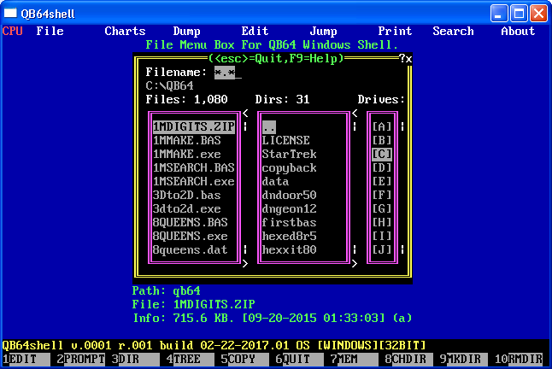Go to parent directory '..' entry

point(268,126)
